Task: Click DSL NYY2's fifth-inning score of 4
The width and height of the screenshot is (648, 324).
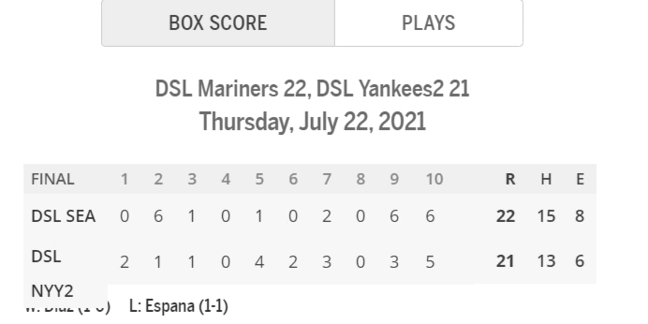Action: [x=259, y=262]
